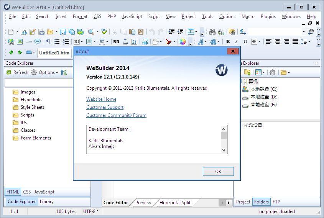The height and width of the screenshot is (218, 324).
Task: Save the document with floppy icon
Action: (x=63, y=32)
